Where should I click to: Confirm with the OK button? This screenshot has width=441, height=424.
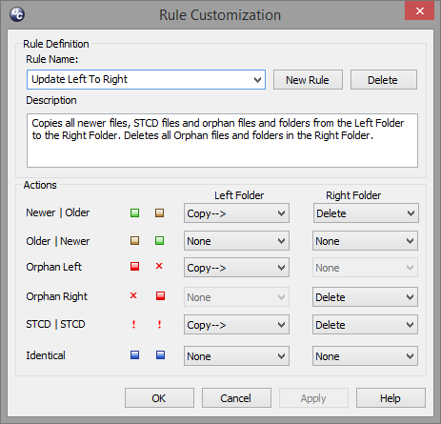[x=159, y=398]
